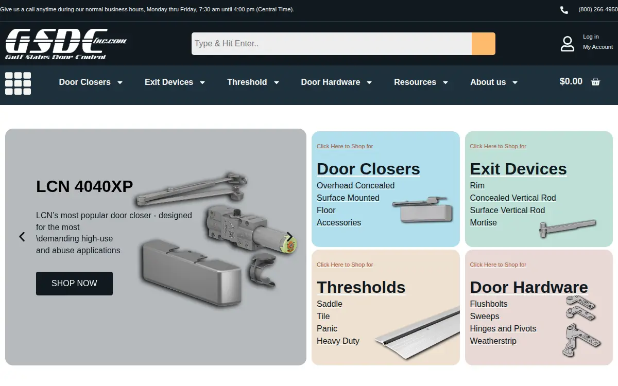The height and width of the screenshot is (386, 618).
Task: Select Mortise exit devices
Action: tap(483, 222)
